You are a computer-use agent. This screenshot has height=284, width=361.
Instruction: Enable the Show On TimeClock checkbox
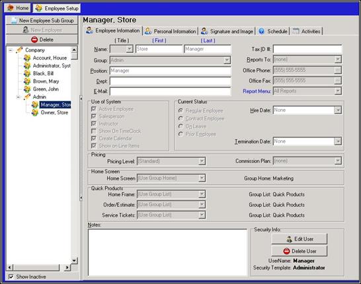(94, 131)
